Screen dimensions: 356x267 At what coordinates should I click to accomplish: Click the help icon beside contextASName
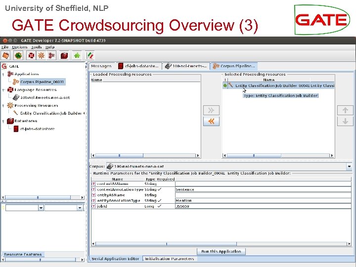pyautogui.click(x=93, y=184)
